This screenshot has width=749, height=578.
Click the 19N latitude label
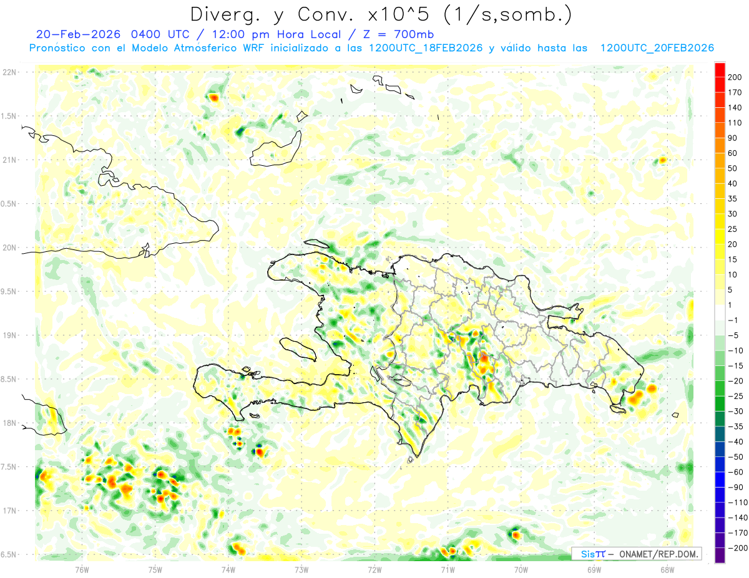pyautogui.click(x=9, y=335)
